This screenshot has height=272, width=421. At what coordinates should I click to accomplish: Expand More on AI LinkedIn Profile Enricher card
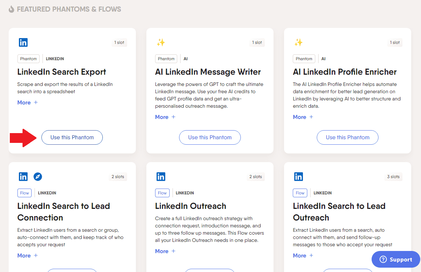303,117
